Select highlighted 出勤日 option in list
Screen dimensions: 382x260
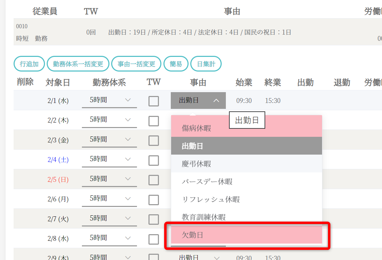click(246, 146)
